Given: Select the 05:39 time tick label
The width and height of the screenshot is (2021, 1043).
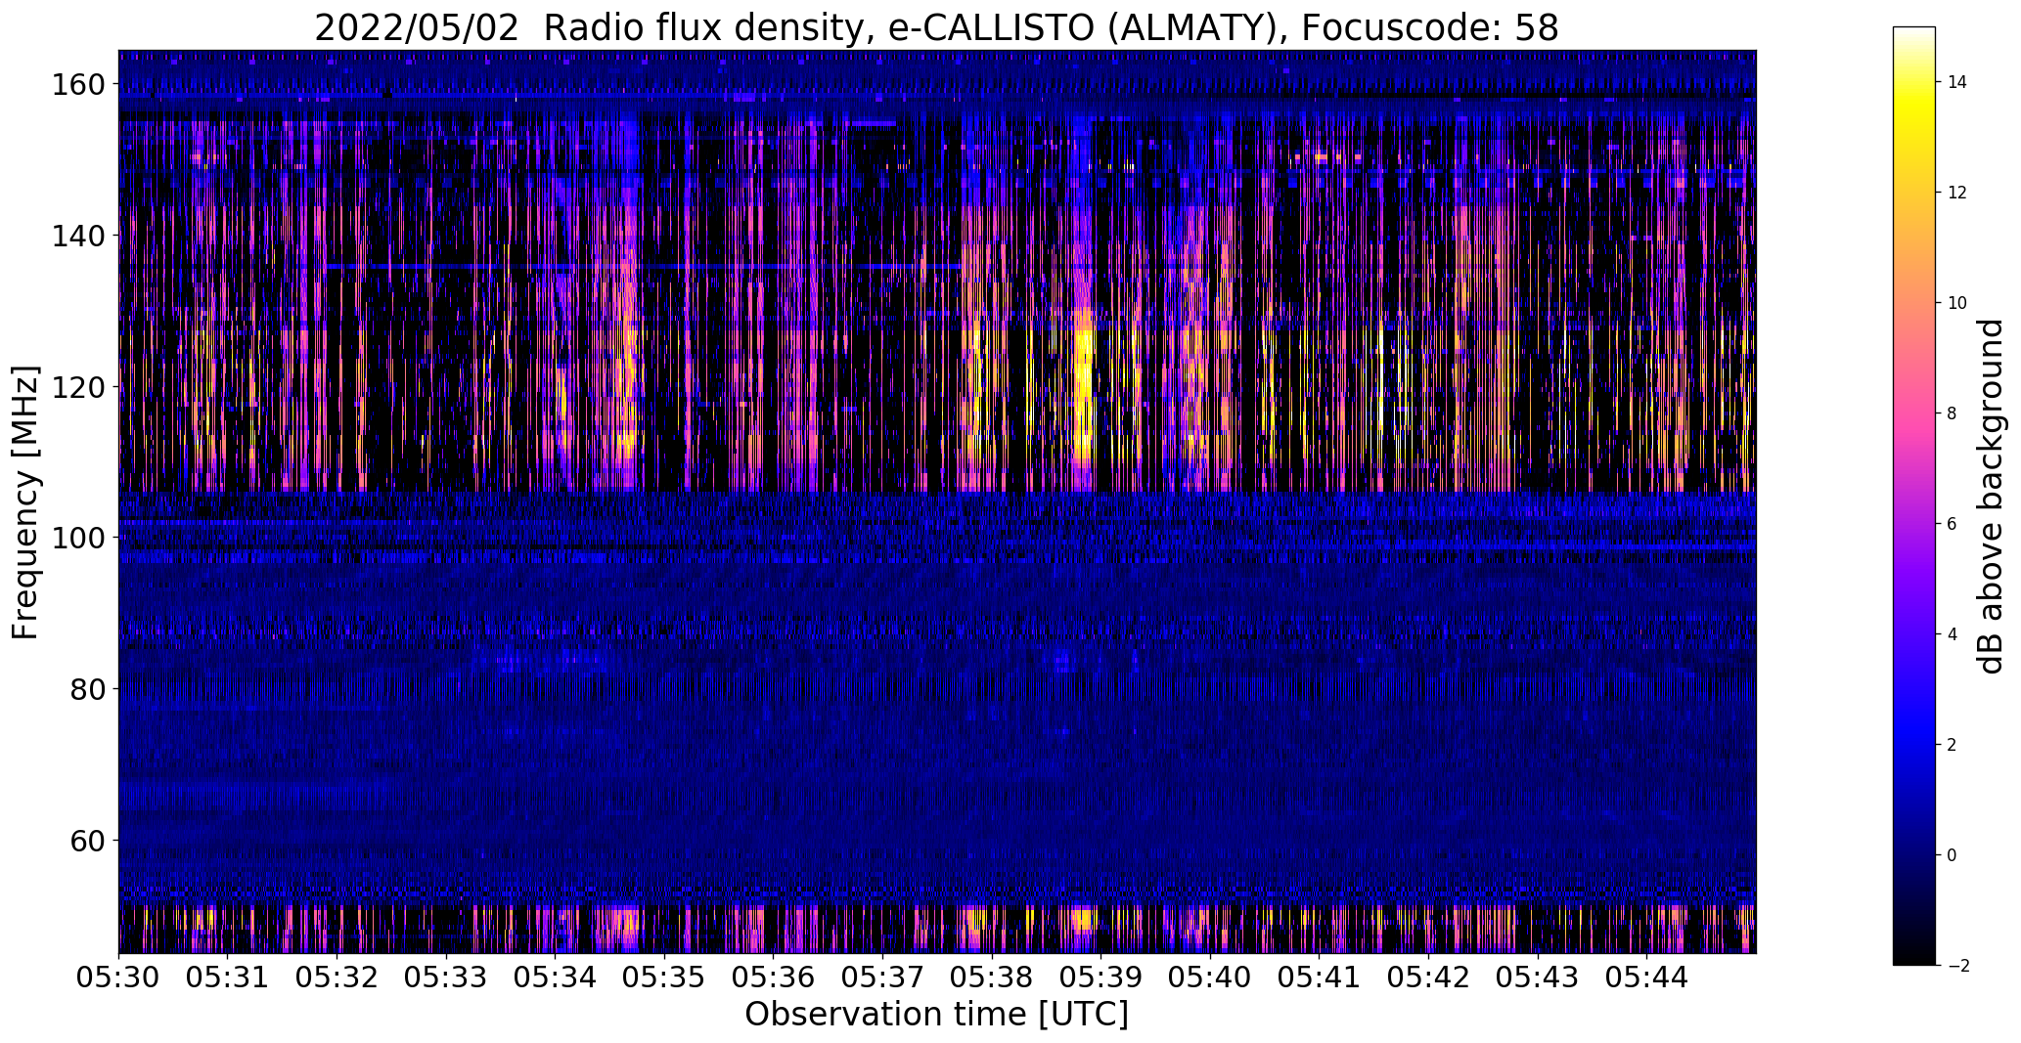Looking at the screenshot, I should (1101, 977).
